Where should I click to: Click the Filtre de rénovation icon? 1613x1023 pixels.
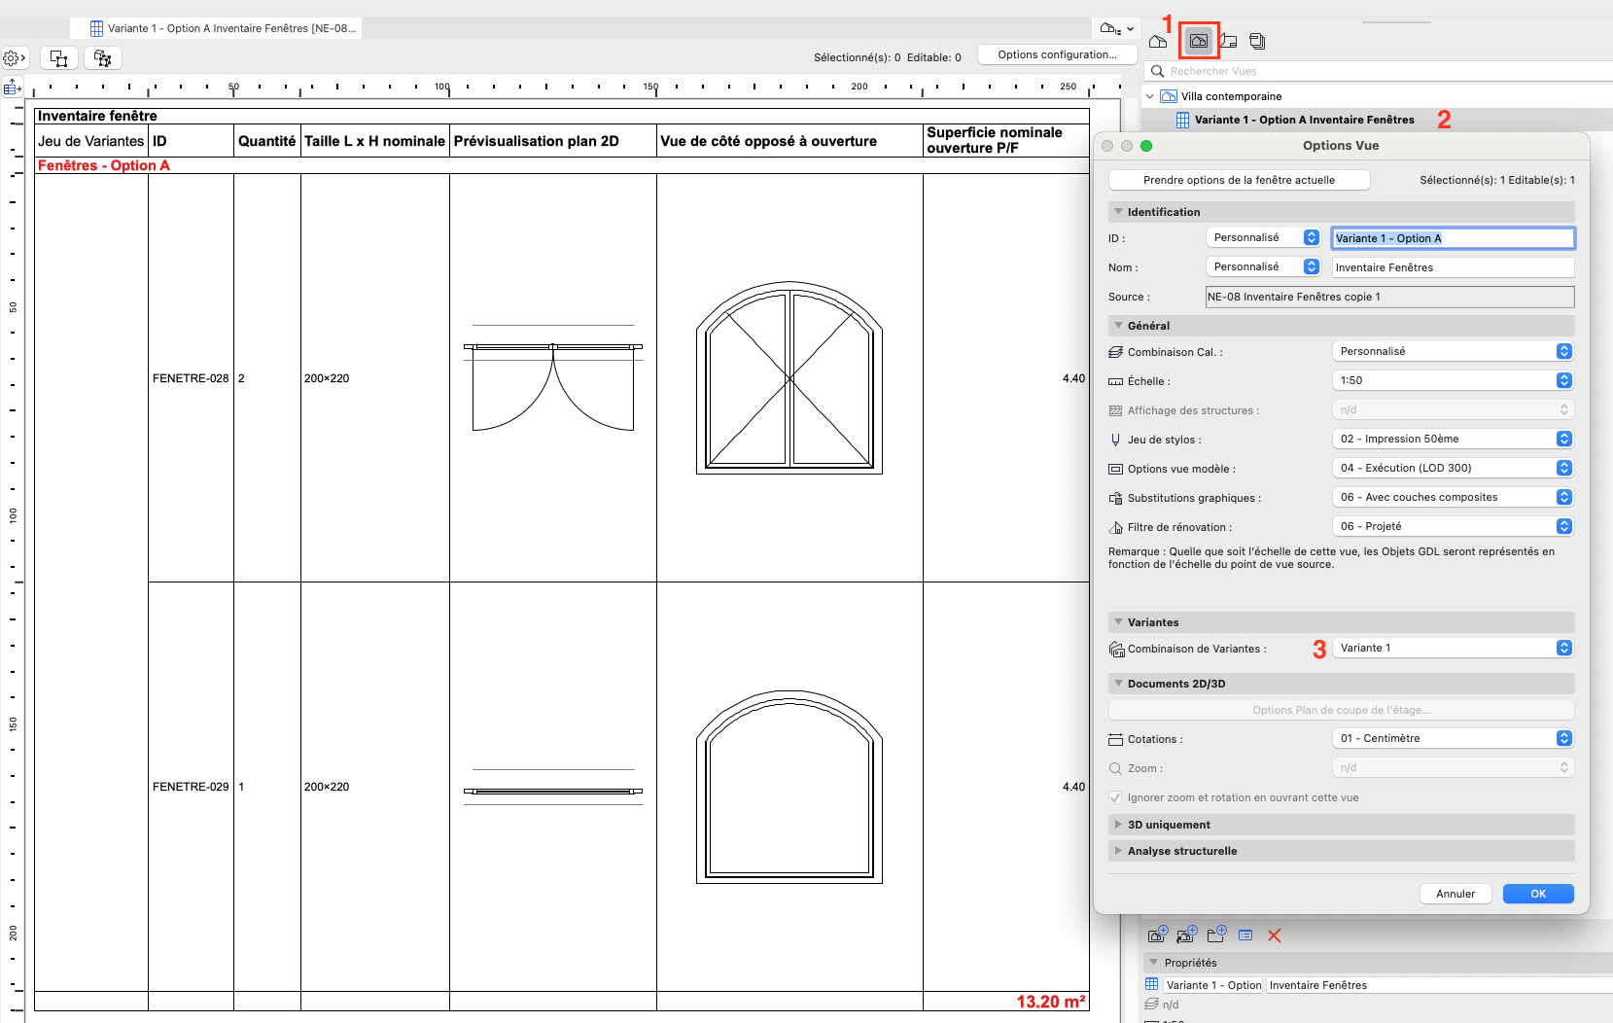(x=1116, y=527)
